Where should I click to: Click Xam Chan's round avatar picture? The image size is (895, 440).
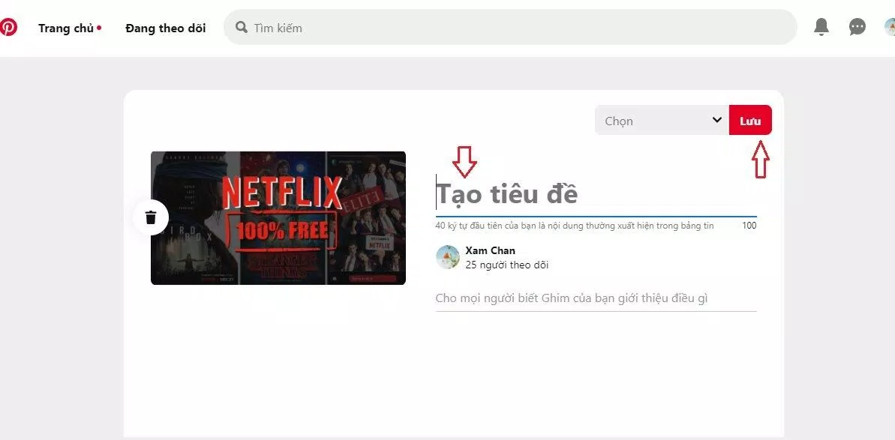pos(448,257)
